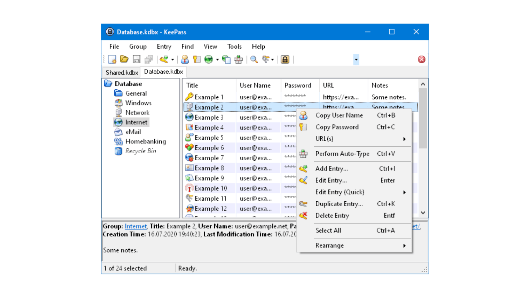Click the Perform Auto-Type toolbar icon
530x298 pixels.
(238, 59)
